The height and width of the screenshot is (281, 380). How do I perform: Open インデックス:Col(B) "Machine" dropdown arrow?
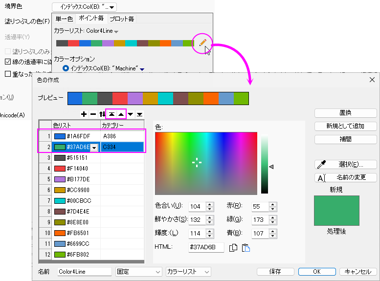[x=142, y=69]
